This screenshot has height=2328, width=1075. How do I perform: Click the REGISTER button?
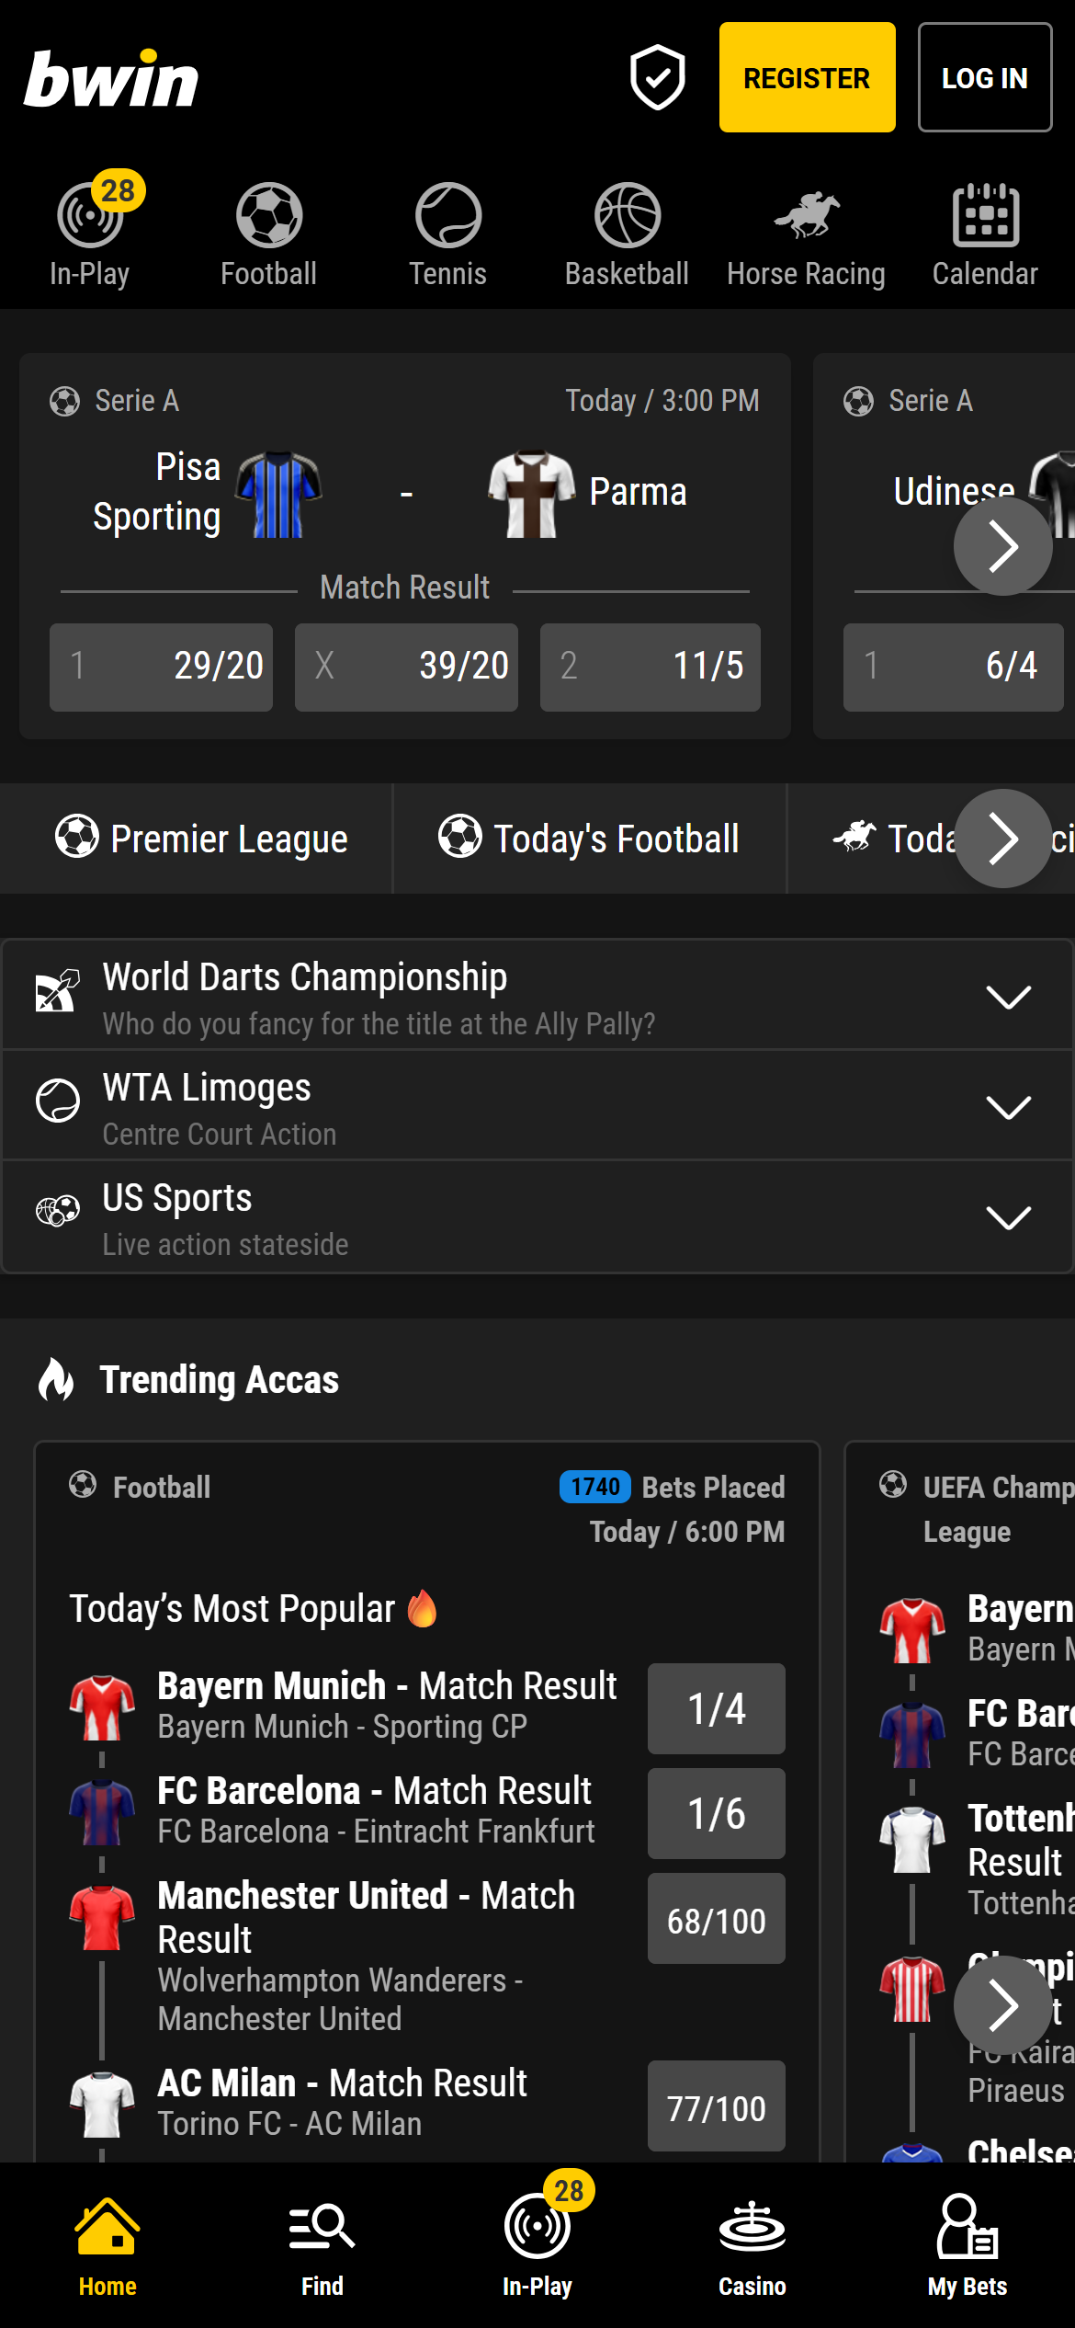point(806,78)
